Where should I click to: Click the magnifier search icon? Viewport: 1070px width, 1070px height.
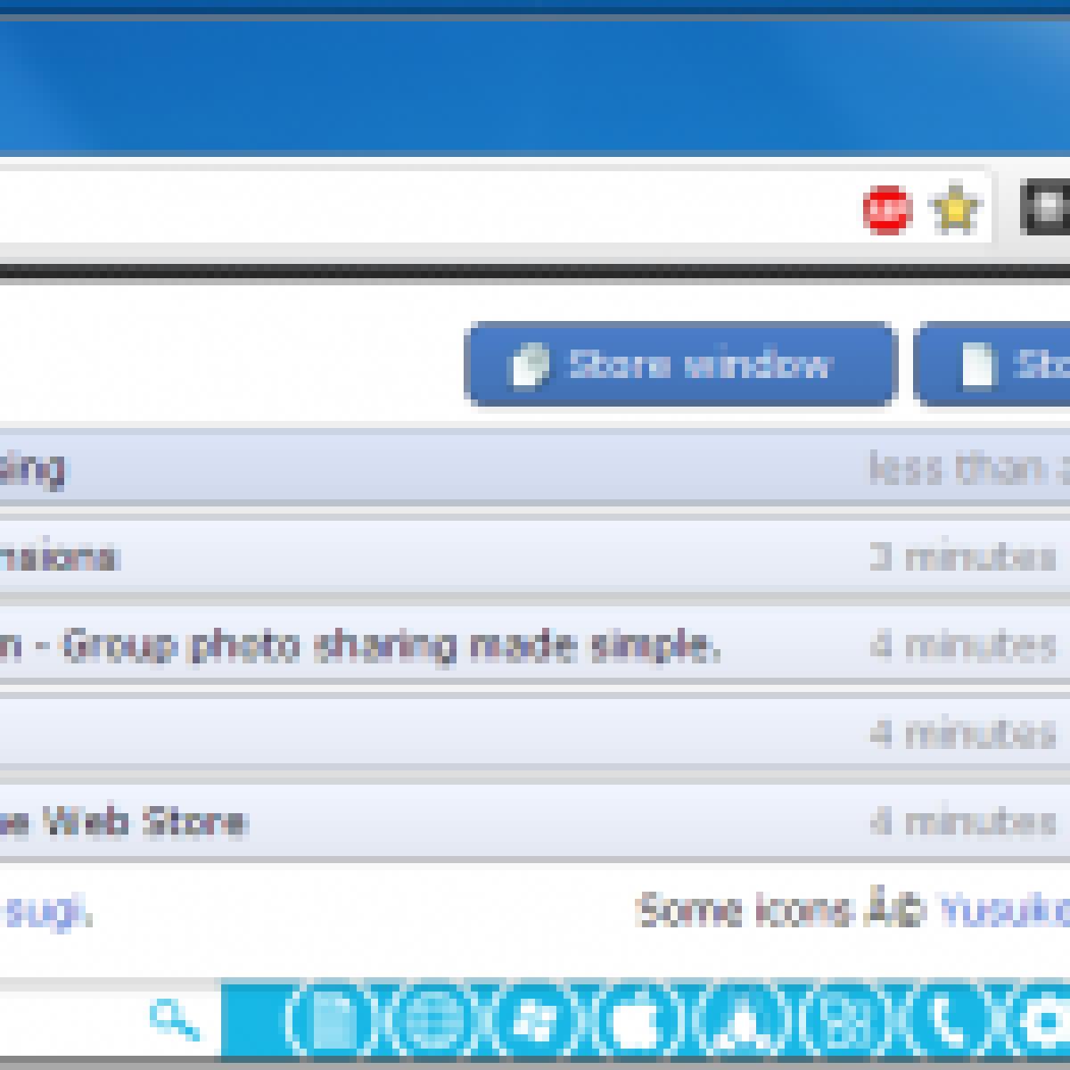click(x=175, y=1021)
